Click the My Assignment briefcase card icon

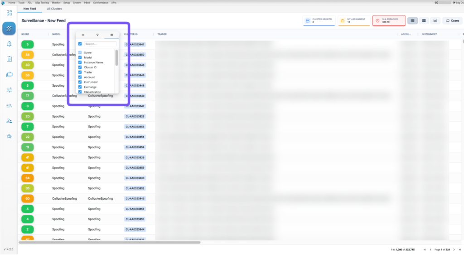pos(343,21)
